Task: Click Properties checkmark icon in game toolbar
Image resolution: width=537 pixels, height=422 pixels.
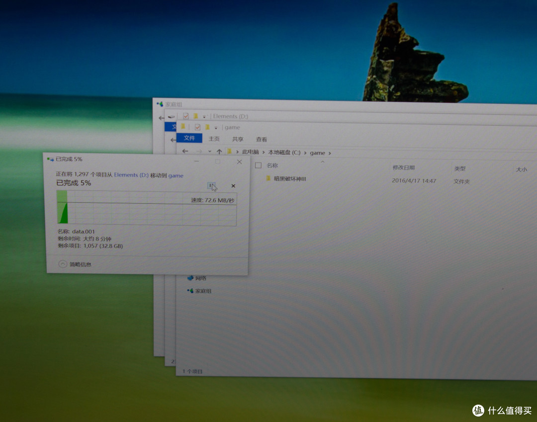Action: click(197, 127)
